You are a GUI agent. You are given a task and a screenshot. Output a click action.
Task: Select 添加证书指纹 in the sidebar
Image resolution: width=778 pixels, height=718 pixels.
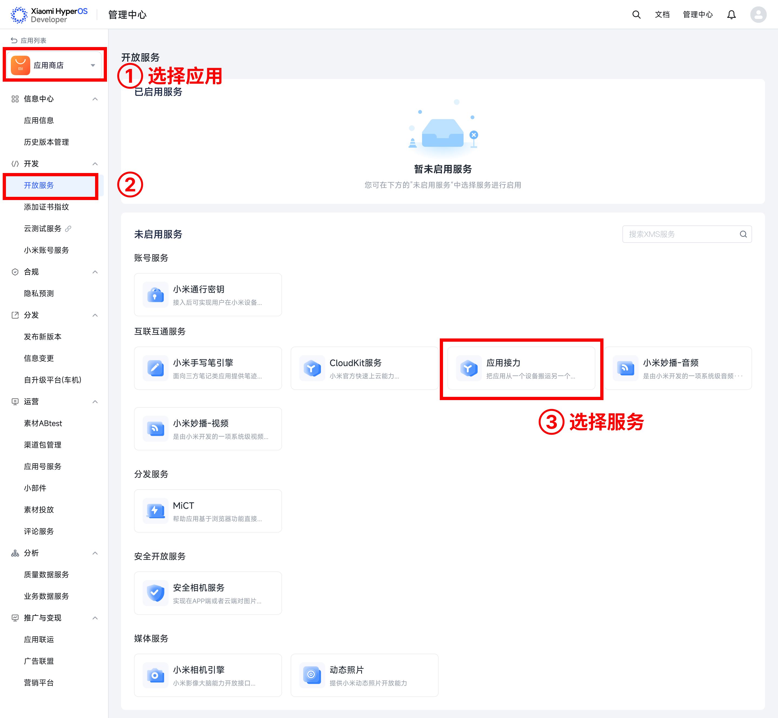click(x=46, y=207)
